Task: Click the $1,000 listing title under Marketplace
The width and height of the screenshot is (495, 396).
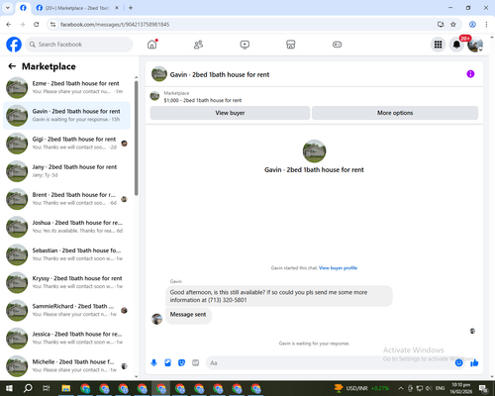Action: coord(203,100)
